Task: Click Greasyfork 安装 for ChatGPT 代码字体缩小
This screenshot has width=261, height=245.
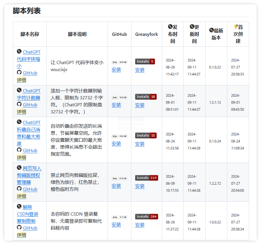Action: pos(140,70)
